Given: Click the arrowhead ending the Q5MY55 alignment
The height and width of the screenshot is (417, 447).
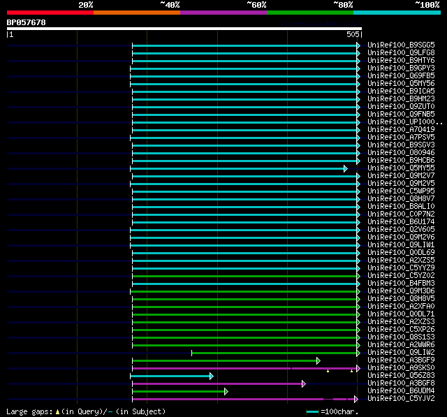Looking at the screenshot, I should tap(346, 169).
